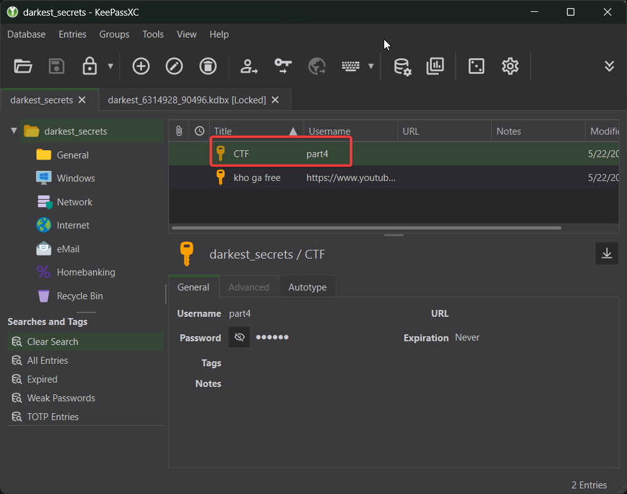627x494 pixels.
Task: Open password generator dice icon
Action: (x=476, y=66)
